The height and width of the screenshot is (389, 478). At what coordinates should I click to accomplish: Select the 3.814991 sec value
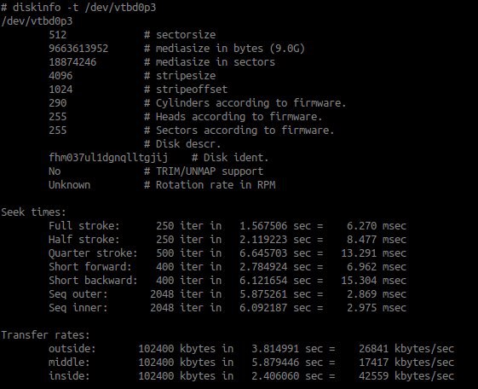click(293, 349)
